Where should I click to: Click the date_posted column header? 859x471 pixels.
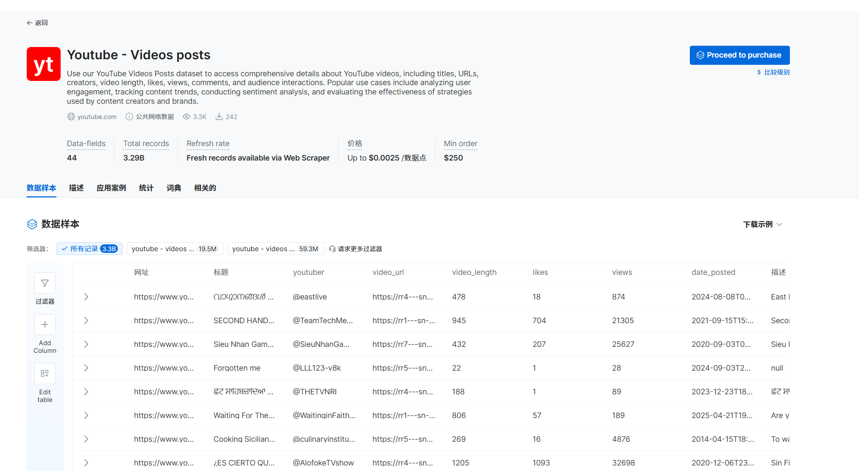(x=713, y=272)
